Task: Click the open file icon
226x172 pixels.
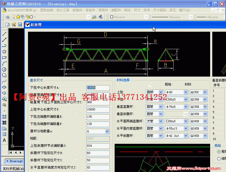Action: click(x=14, y=24)
